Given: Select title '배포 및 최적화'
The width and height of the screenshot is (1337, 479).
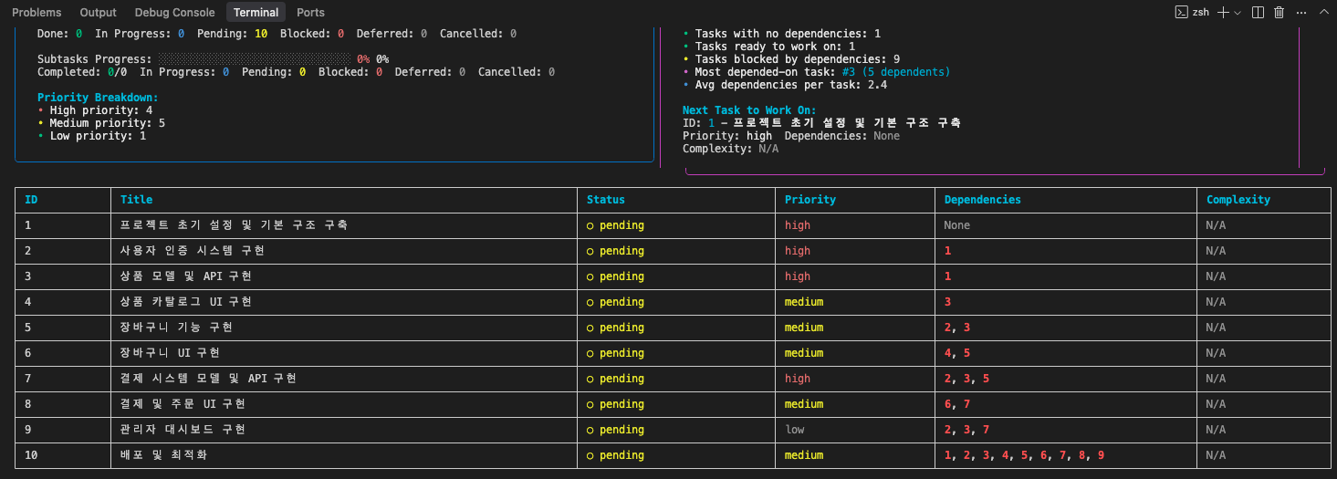Looking at the screenshot, I should click(163, 454).
